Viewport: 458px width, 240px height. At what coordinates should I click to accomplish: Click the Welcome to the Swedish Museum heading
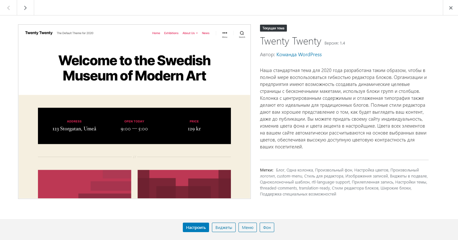[x=134, y=68]
